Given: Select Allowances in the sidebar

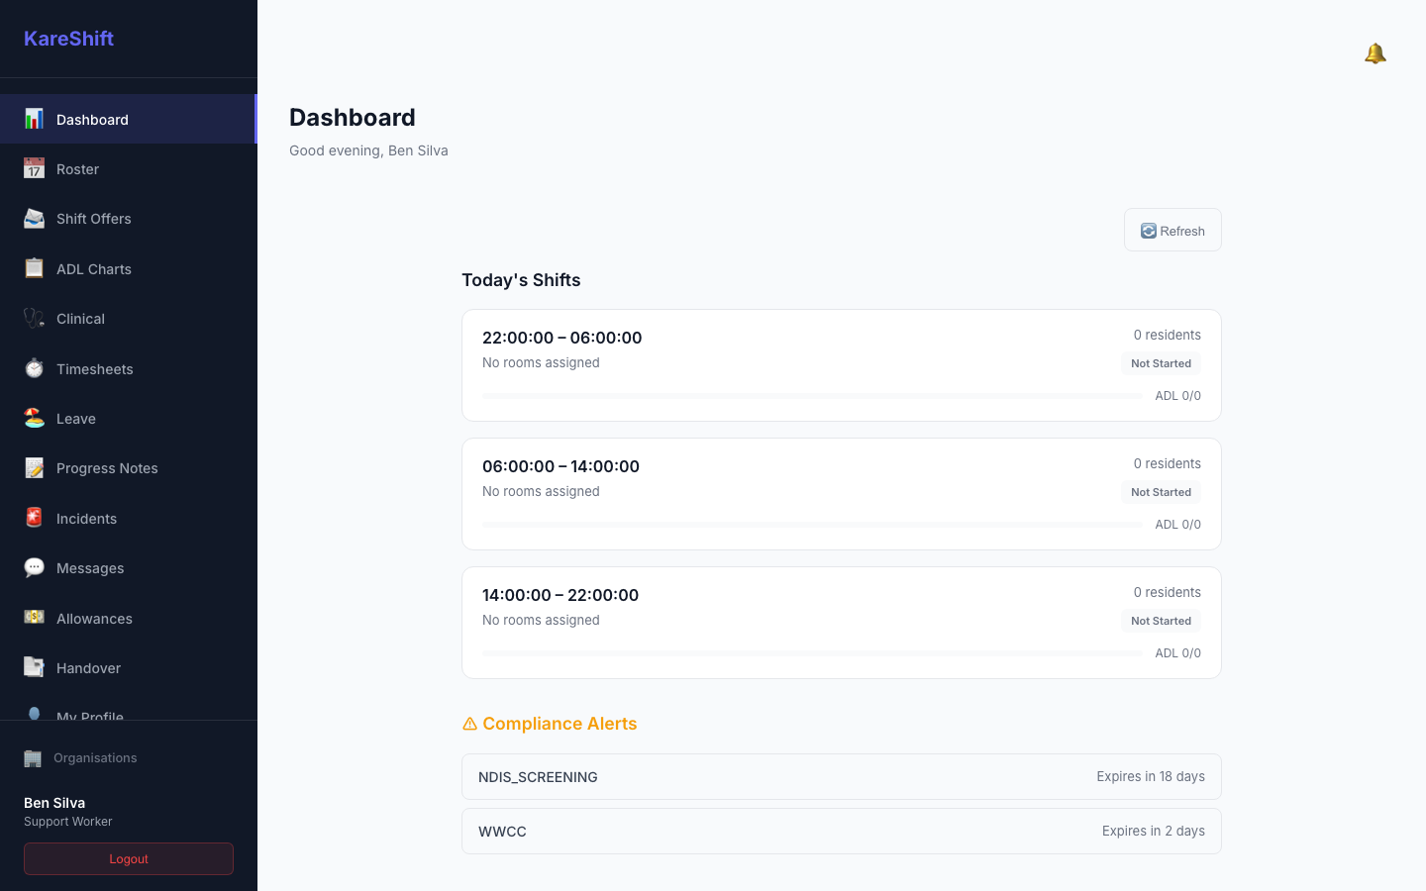Looking at the screenshot, I should click(x=129, y=618).
